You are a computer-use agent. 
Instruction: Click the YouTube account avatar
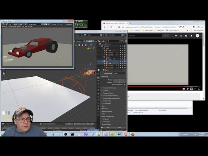click(198, 36)
